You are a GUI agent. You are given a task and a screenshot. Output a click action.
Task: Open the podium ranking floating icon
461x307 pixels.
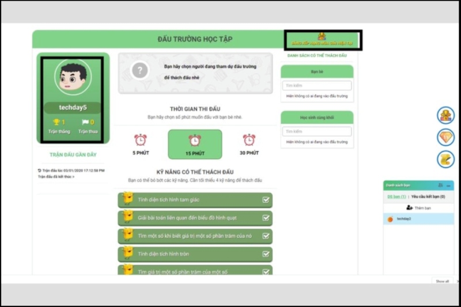(445, 115)
